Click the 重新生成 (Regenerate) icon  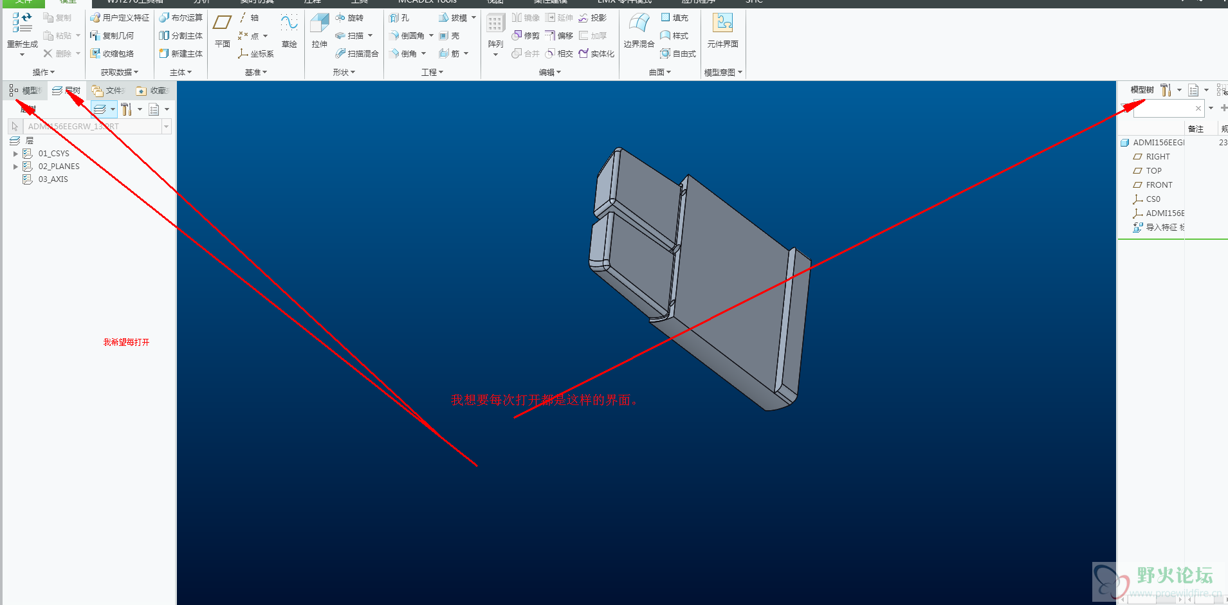click(22, 24)
